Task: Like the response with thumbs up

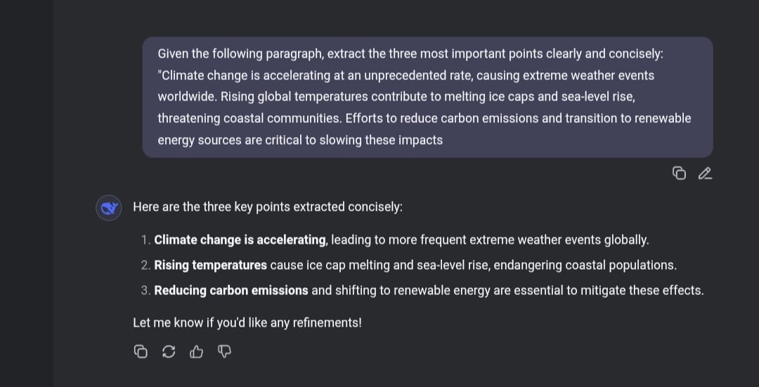Action: [197, 352]
